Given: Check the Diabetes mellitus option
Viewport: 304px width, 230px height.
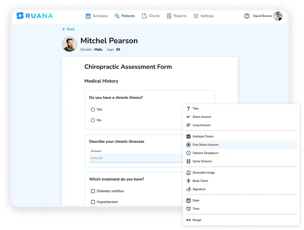Looking at the screenshot, I should pos(92,191).
